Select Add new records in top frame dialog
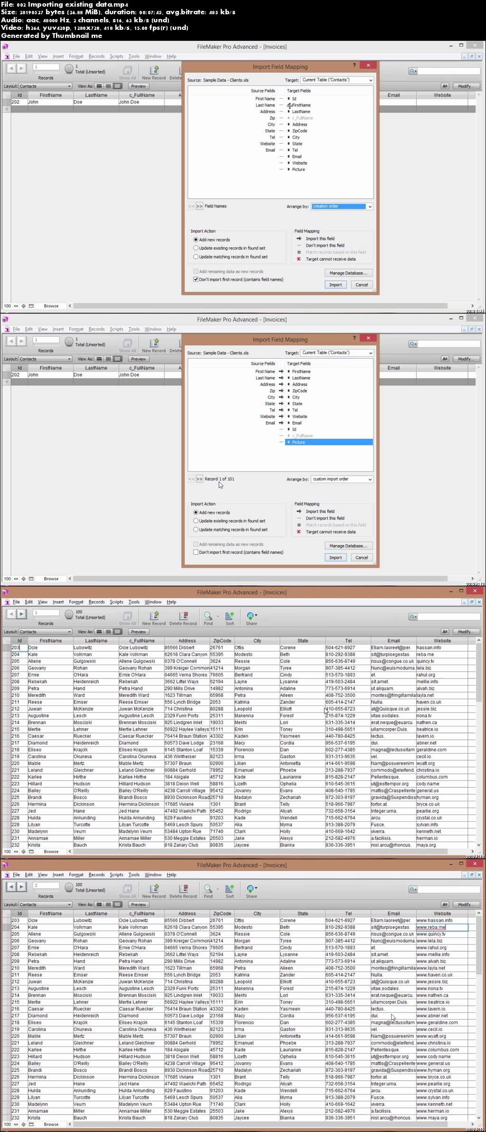 point(196,240)
